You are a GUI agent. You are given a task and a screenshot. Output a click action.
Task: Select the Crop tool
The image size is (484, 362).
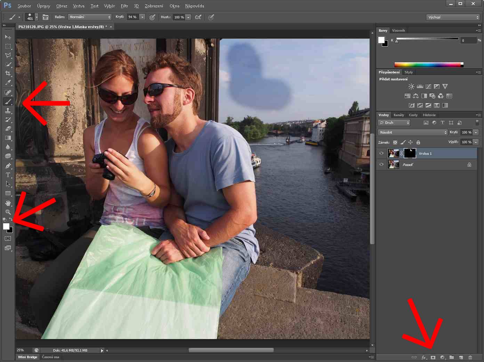click(x=8, y=73)
